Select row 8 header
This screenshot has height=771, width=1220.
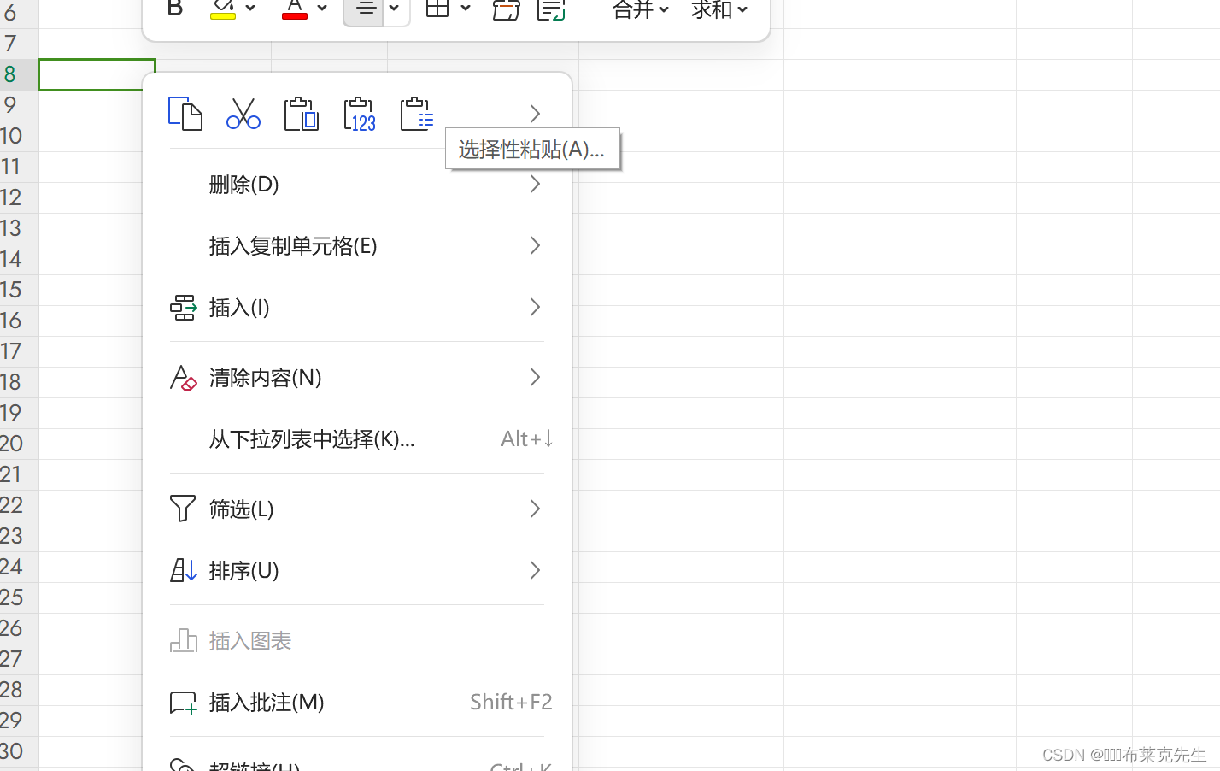tap(19, 74)
